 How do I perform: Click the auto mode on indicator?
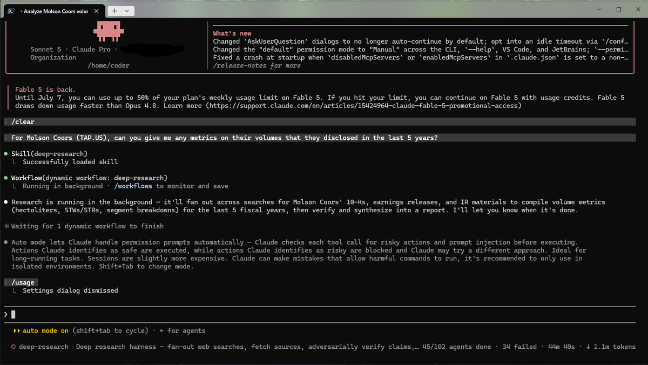(42, 330)
